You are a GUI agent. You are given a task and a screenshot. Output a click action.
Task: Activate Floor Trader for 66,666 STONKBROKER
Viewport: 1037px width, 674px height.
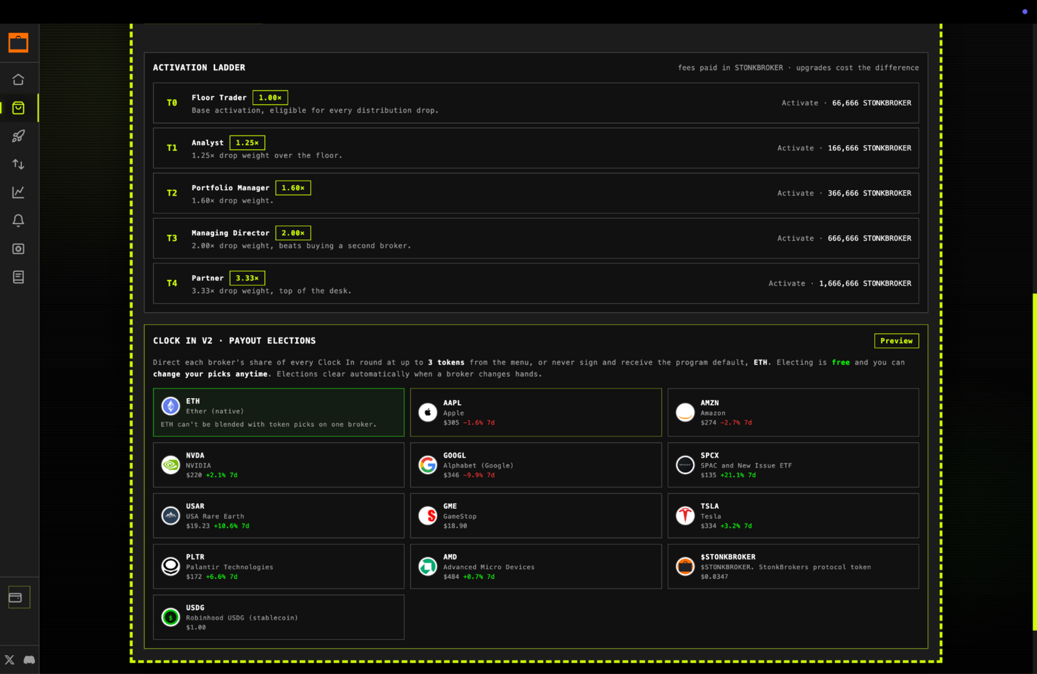846,103
